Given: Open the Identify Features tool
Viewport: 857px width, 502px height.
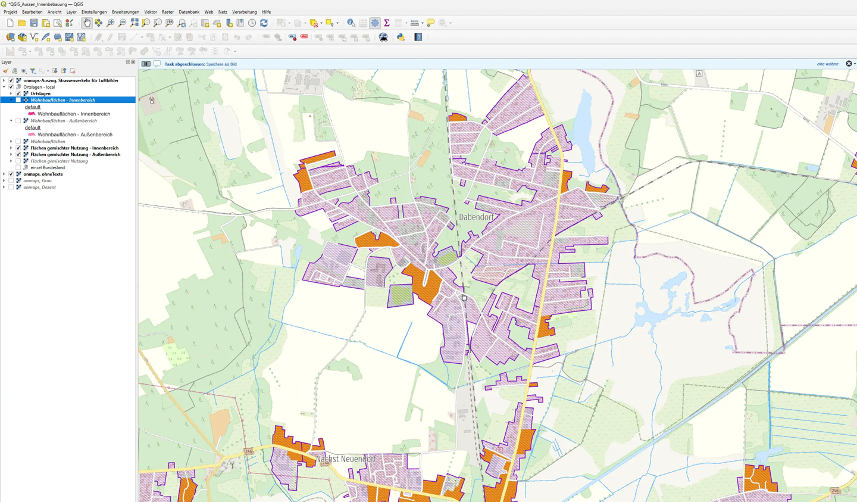Looking at the screenshot, I should [x=351, y=23].
